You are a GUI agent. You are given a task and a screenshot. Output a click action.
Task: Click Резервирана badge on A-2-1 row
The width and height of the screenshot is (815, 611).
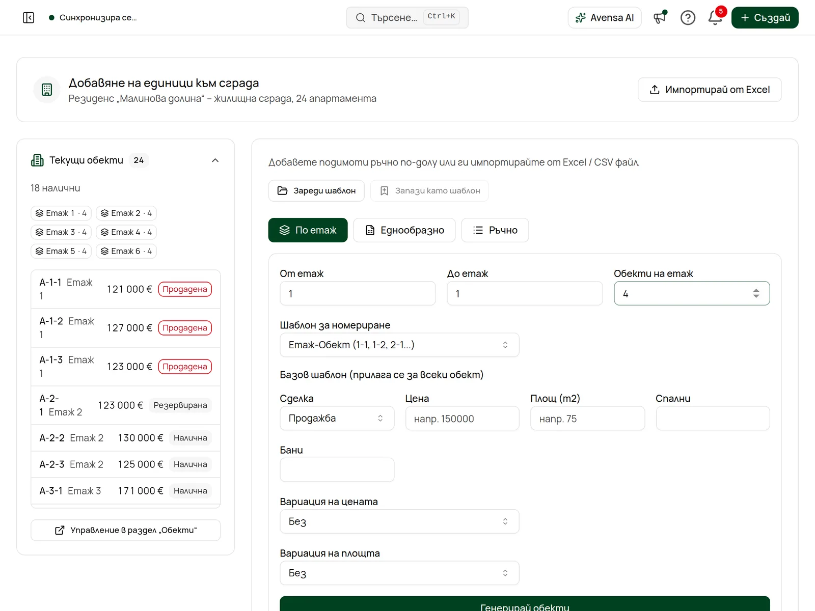[x=180, y=405]
